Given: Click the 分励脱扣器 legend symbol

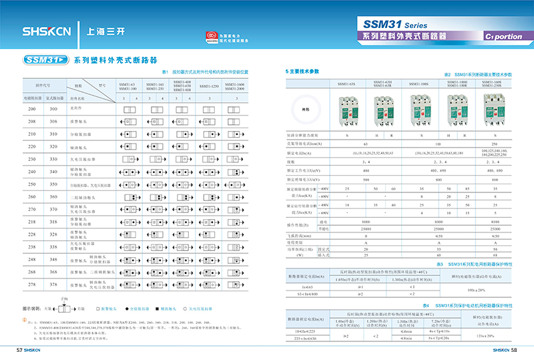Looking at the screenshot, I should point(125,310).
